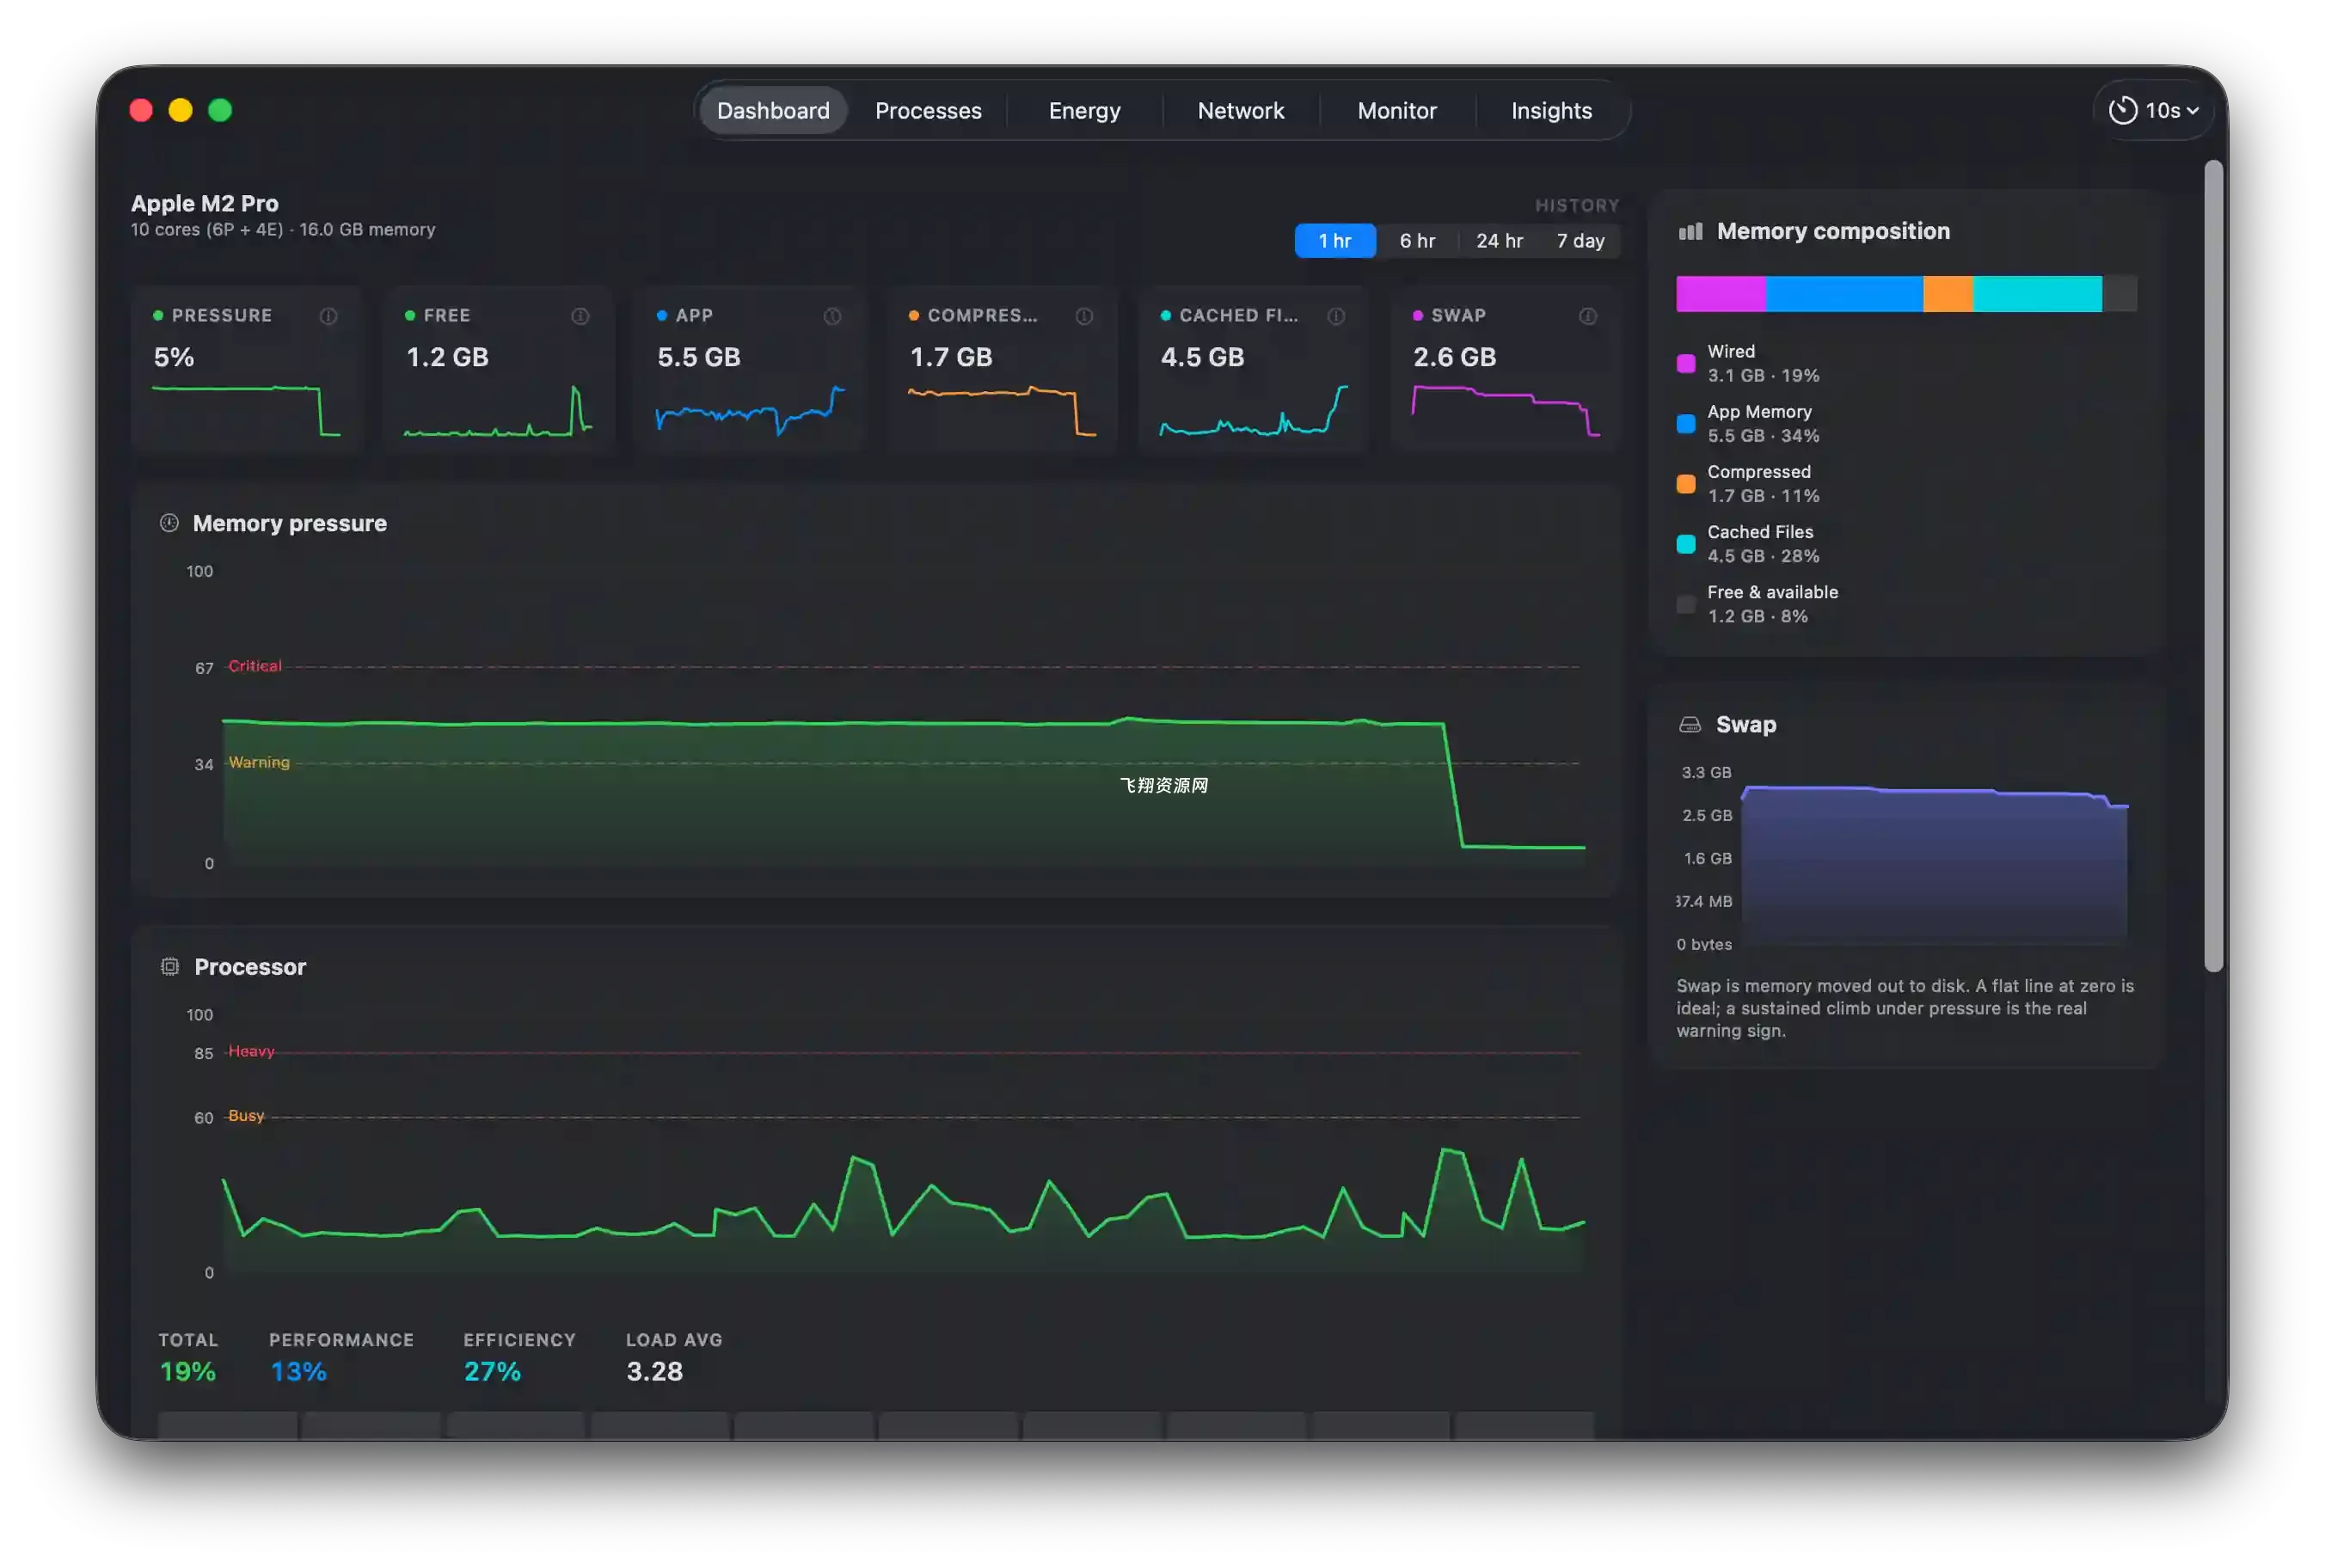Click the Processor usage chart
Screen dimensions: 2325x1568
(903, 1143)
